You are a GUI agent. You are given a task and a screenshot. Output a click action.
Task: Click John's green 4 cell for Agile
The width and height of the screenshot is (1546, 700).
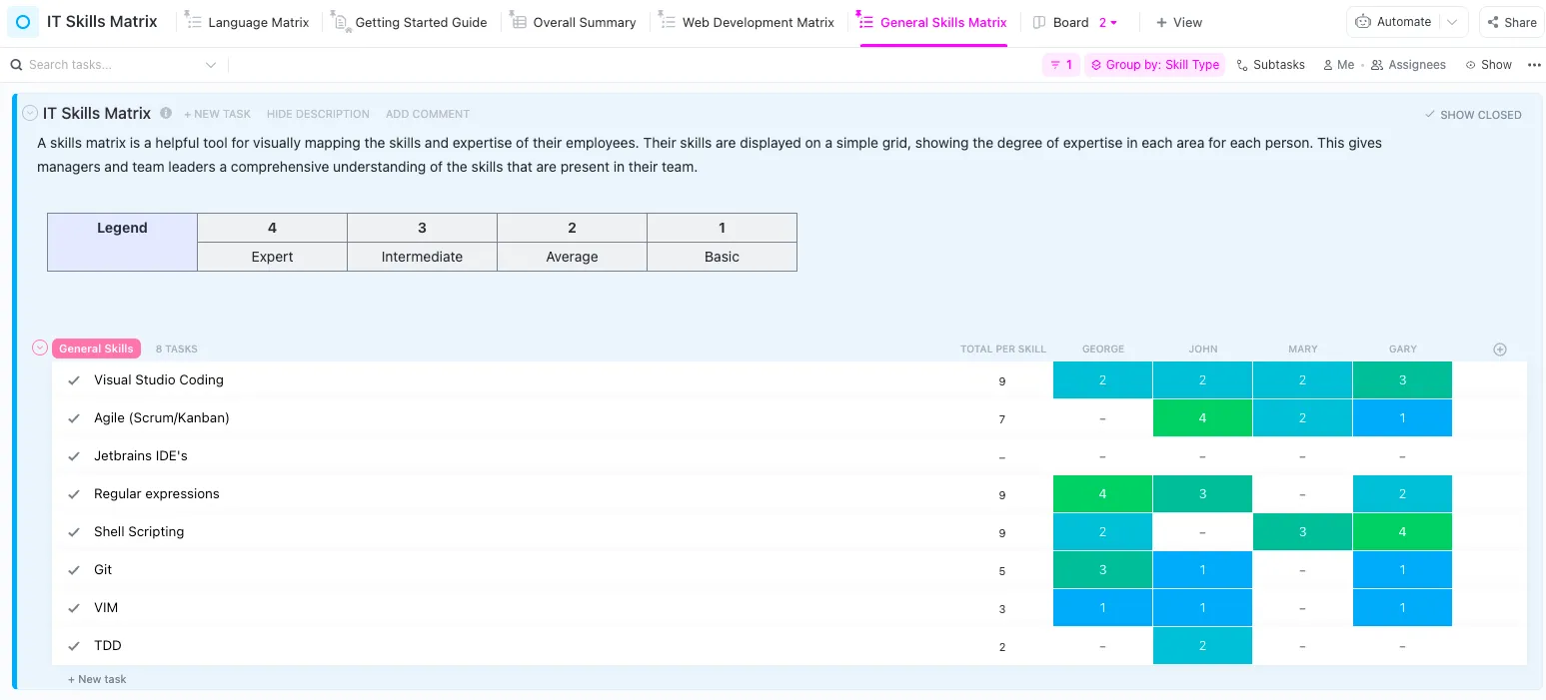(x=1202, y=418)
